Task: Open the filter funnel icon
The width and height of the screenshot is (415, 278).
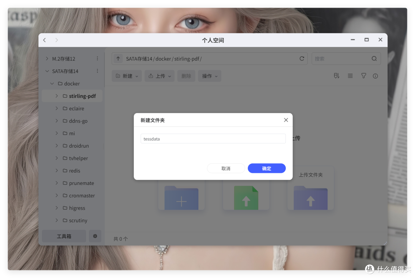Action: pyautogui.click(x=364, y=76)
